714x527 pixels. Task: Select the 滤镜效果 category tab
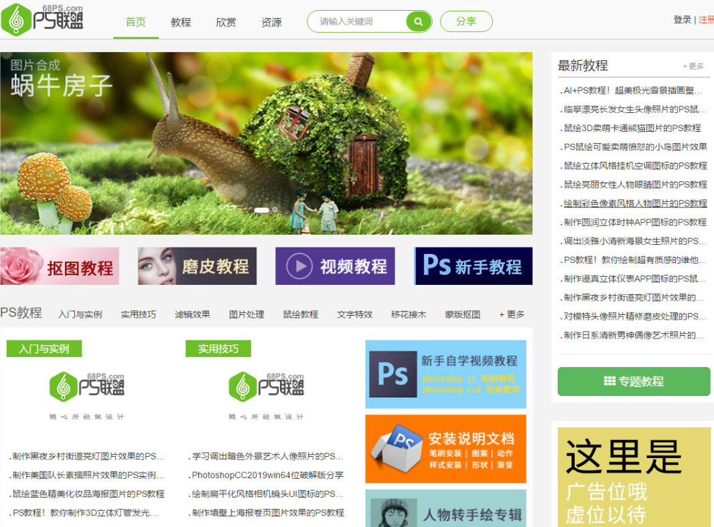(x=193, y=314)
